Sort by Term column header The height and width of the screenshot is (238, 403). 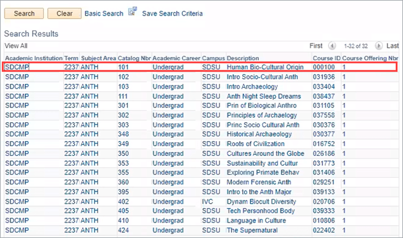71,58
